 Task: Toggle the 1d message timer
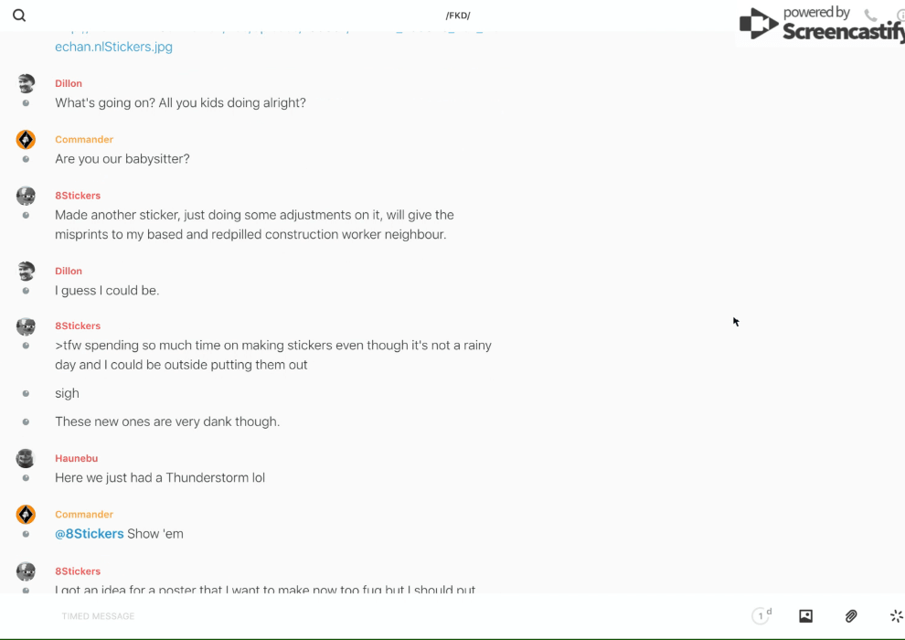point(761,616)
